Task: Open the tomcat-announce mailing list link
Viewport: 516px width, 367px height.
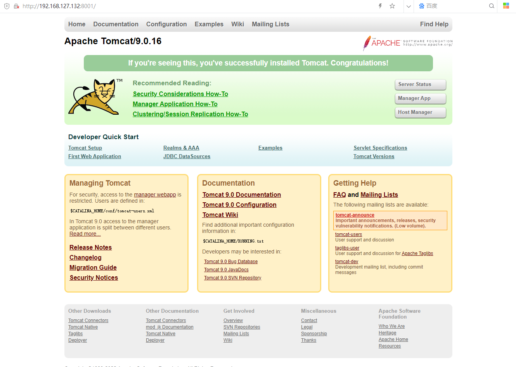Action: pyautogui.click(x=355, y=215)
